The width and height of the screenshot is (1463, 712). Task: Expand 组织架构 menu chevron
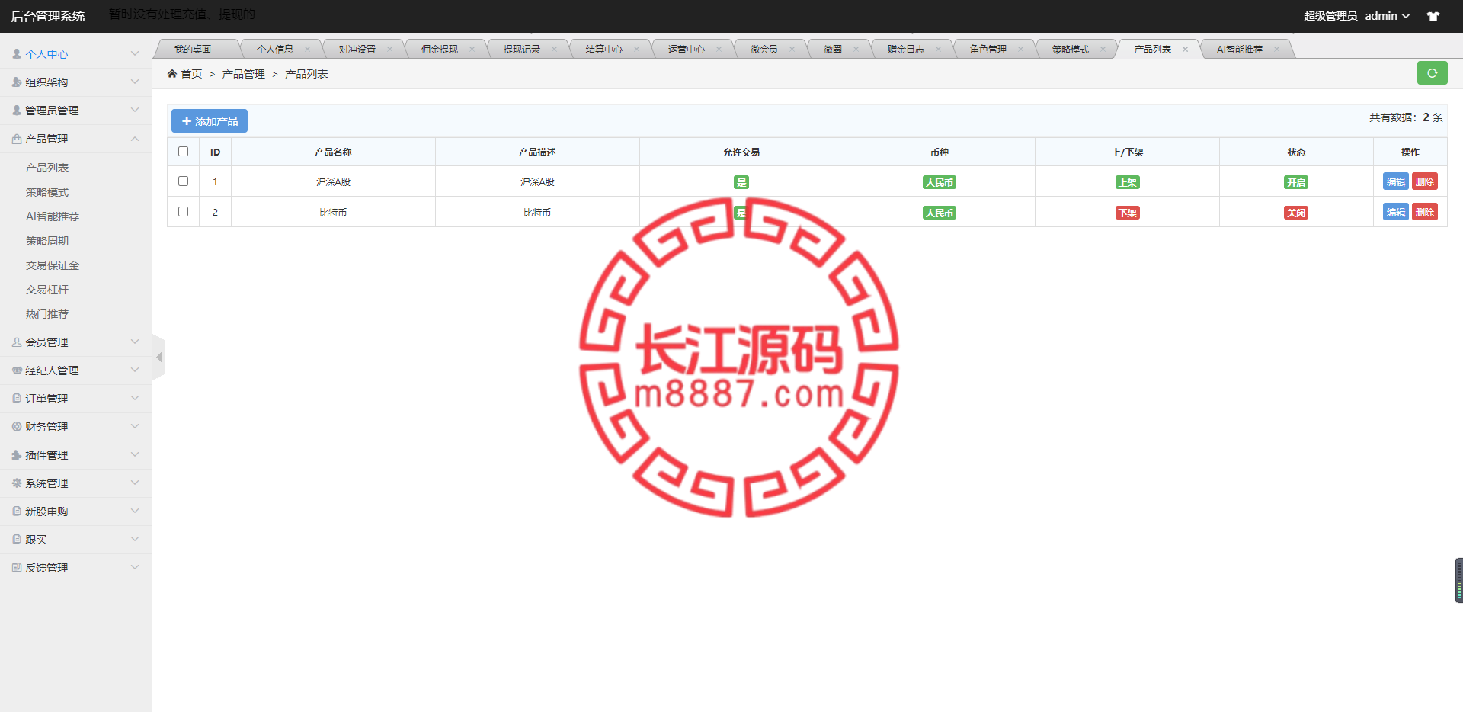pos(135,82)
